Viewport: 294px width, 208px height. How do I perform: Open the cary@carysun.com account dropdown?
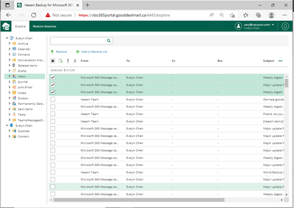click(x=273, y=25)
